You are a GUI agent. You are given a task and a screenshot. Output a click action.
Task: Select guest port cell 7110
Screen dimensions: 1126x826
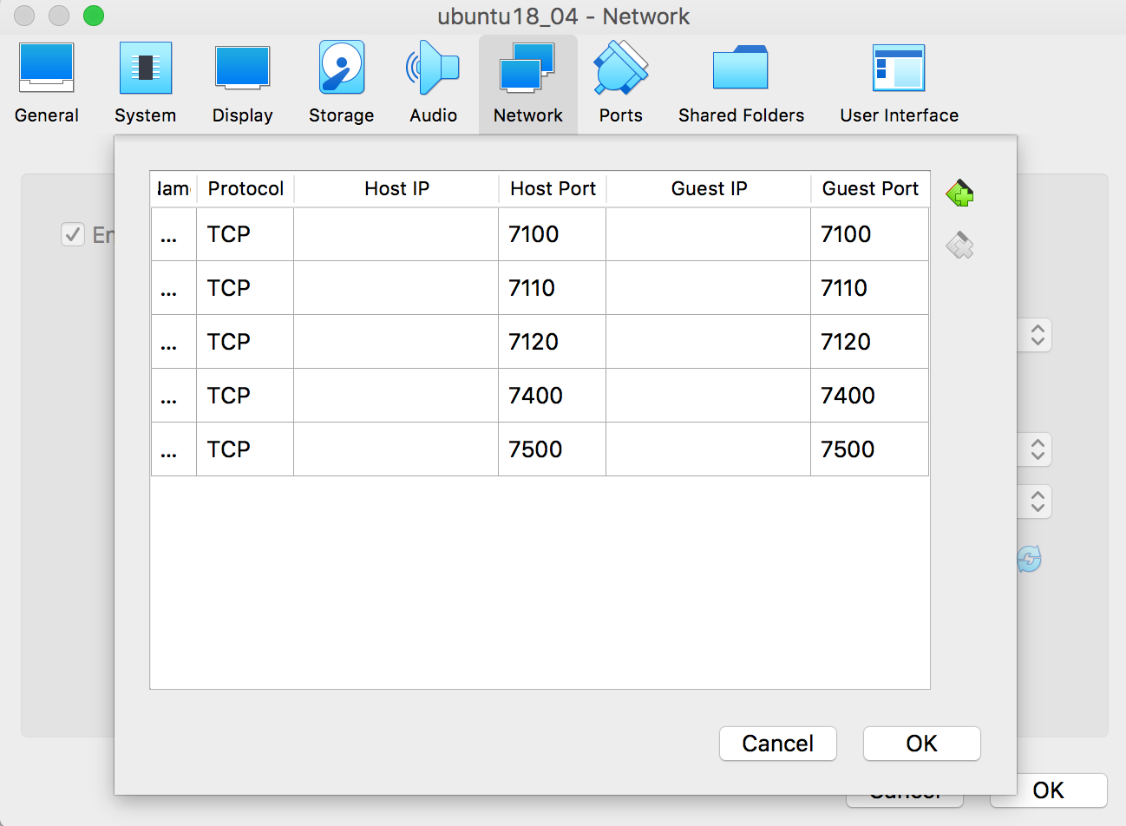pyautogui.click(x=869, y=288)
